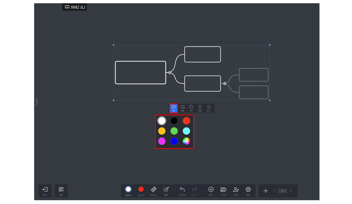Image resolution: width=352 pixels, height=204 pixels.
Task: Open 設定 settings gear
Action: click(x=248, y=191)
